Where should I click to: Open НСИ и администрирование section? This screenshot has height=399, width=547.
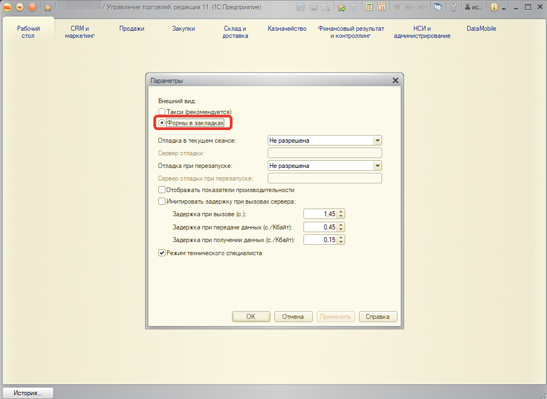point(422,32)
